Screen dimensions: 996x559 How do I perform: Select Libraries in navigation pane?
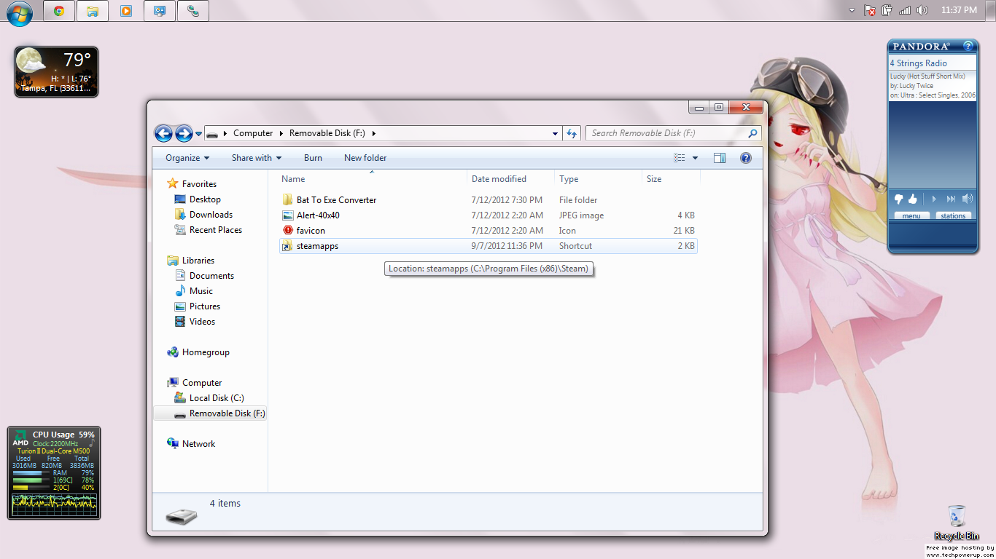(x=198, y=261)
